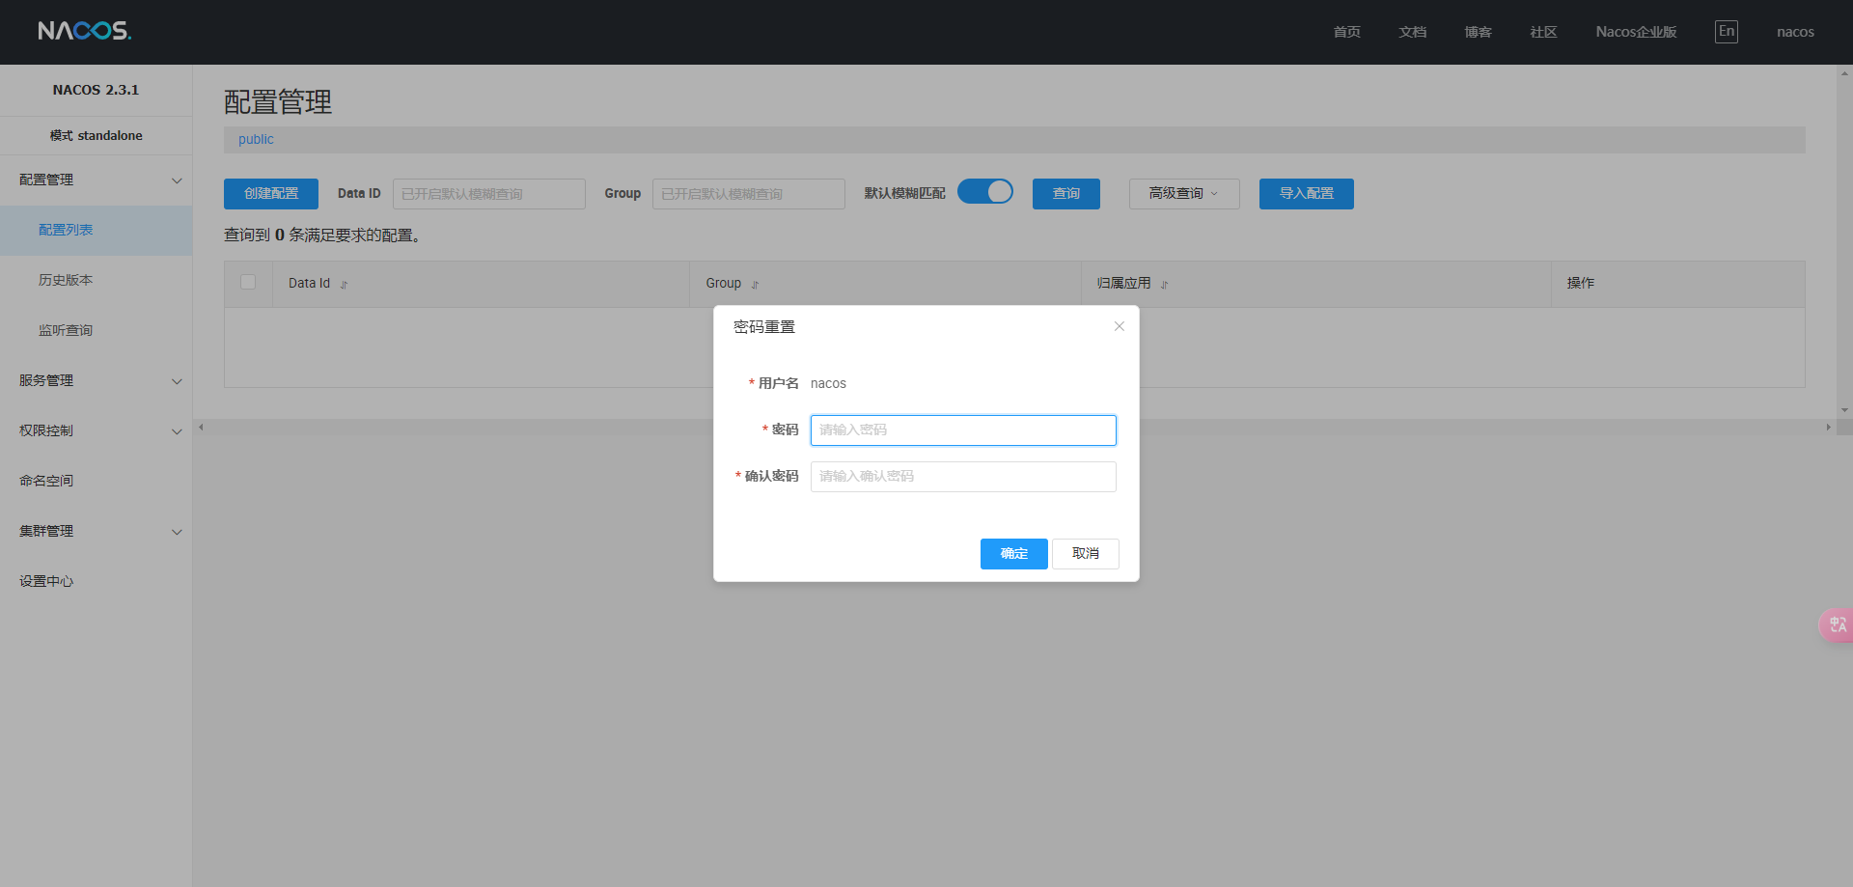Image resolution: width=1853 pixels, height=887 pixels.
Task: Close the password reset dialog
Action: pos(1119,326)
